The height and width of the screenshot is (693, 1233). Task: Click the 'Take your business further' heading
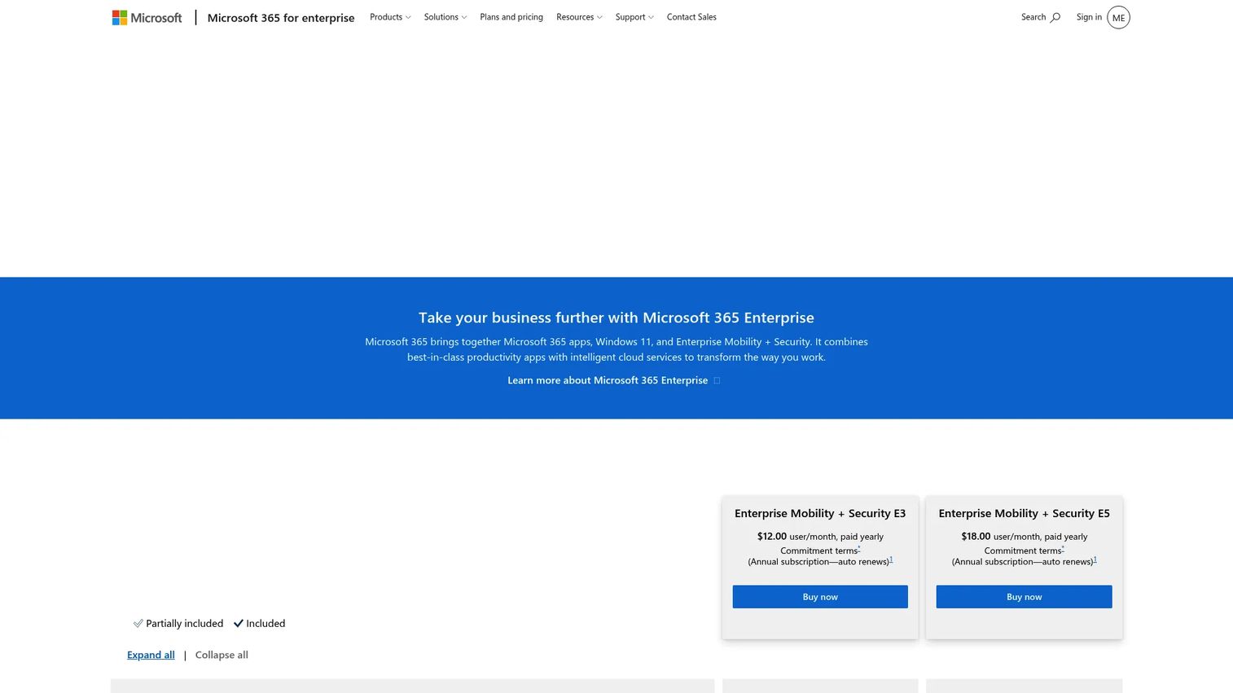pos(616,318)
